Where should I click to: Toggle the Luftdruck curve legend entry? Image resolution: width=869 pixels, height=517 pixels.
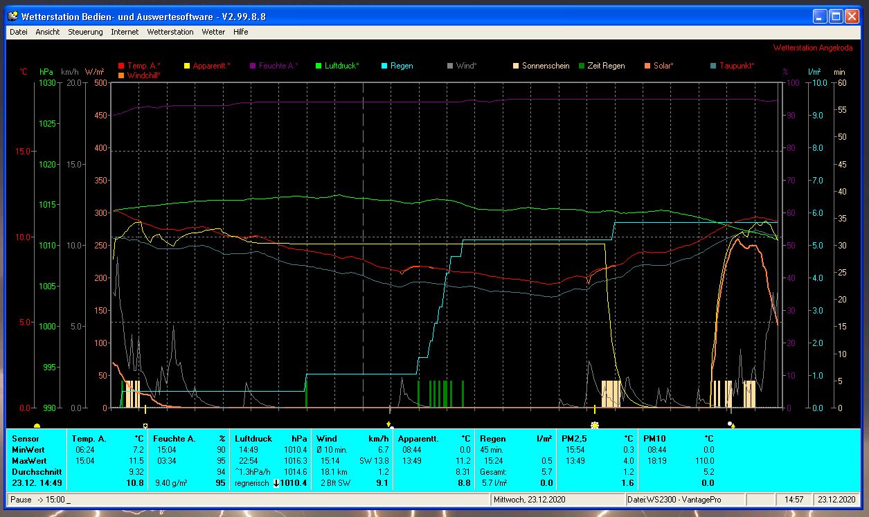coord(341,66)
